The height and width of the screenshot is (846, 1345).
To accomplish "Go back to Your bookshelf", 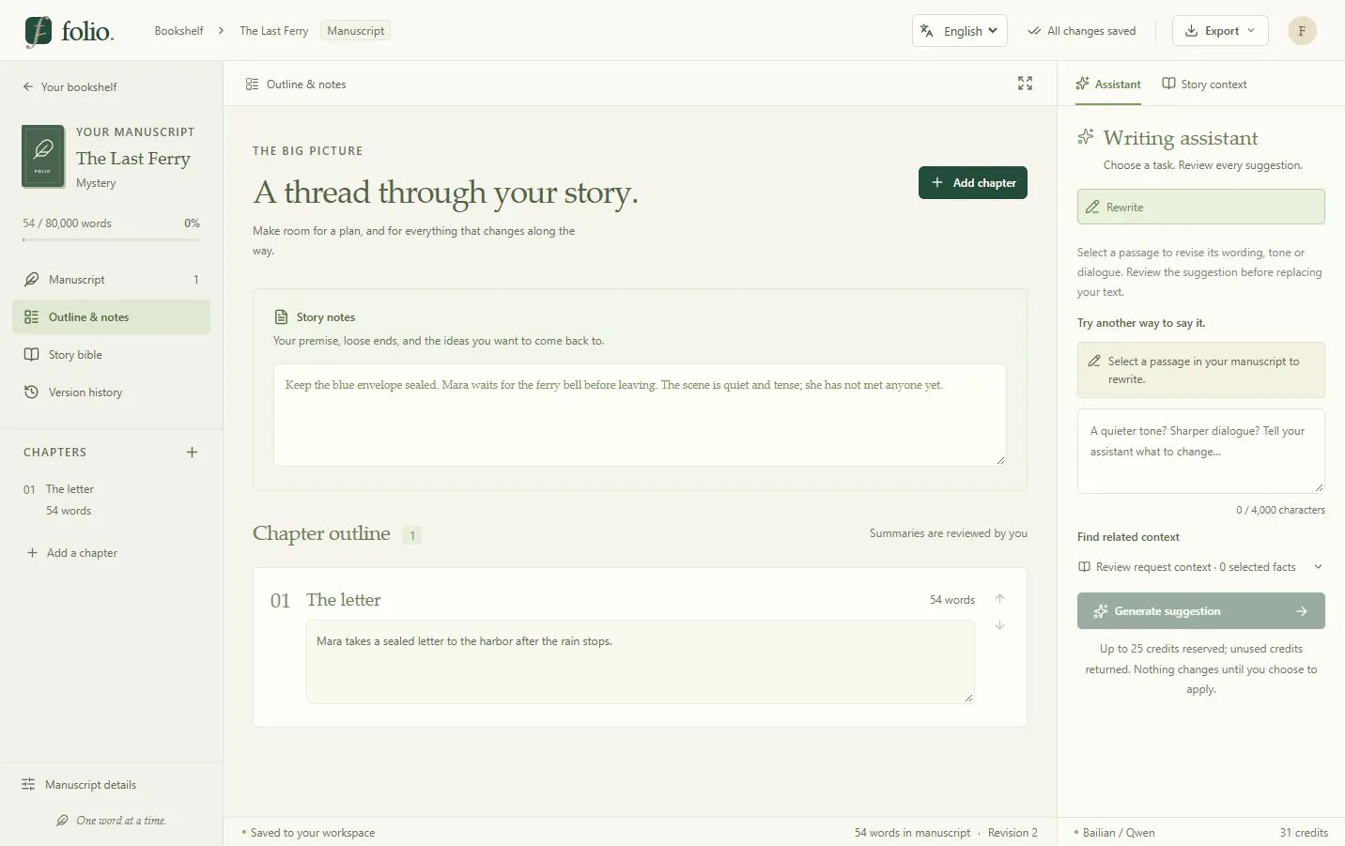I will click(70, 86).
